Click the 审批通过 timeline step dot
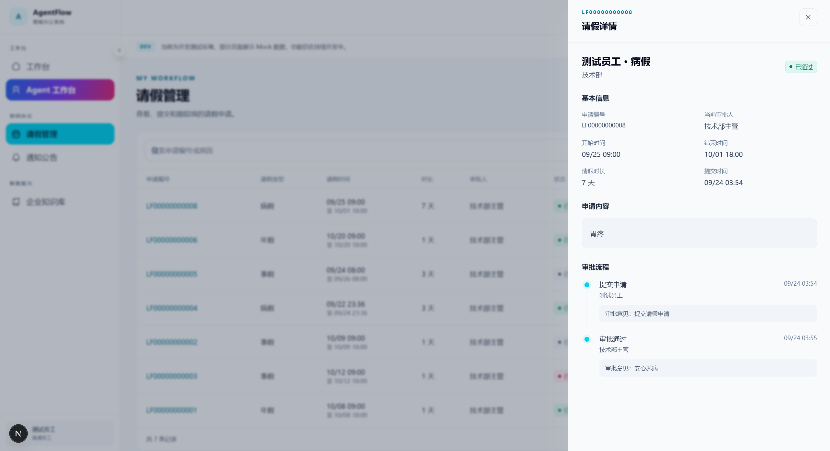 pyautogui.click(x=587, y=339)
